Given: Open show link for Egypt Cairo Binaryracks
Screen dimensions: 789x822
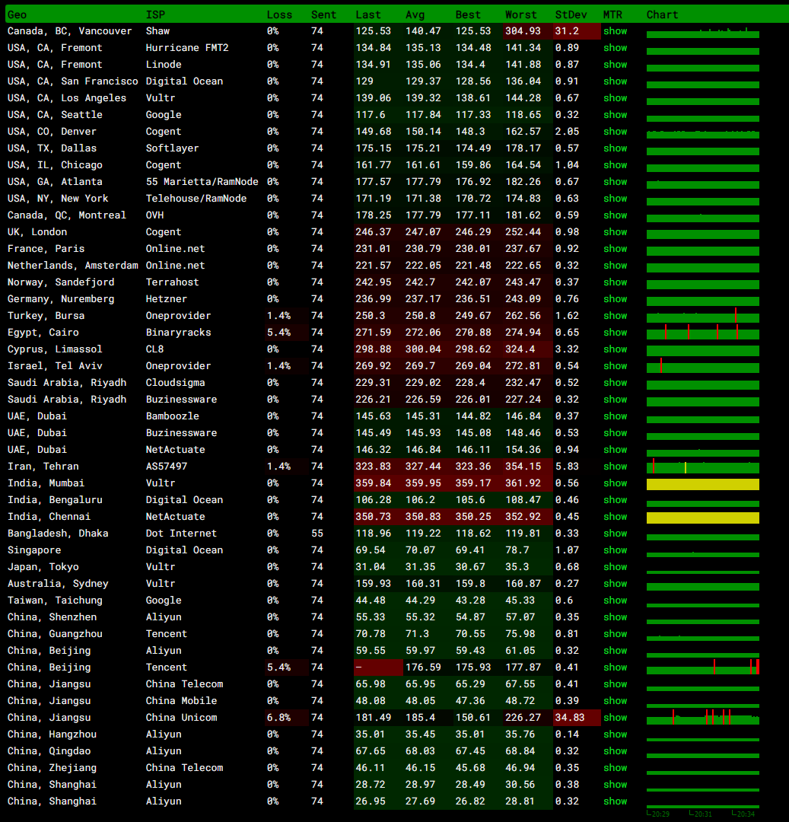Looking at the screenshot, I should 615,333.
